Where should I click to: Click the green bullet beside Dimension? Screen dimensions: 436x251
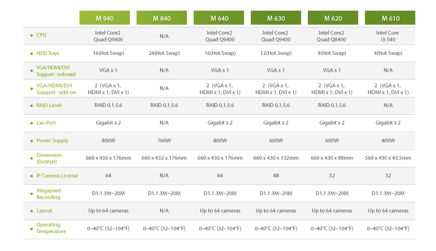(31, 158)
